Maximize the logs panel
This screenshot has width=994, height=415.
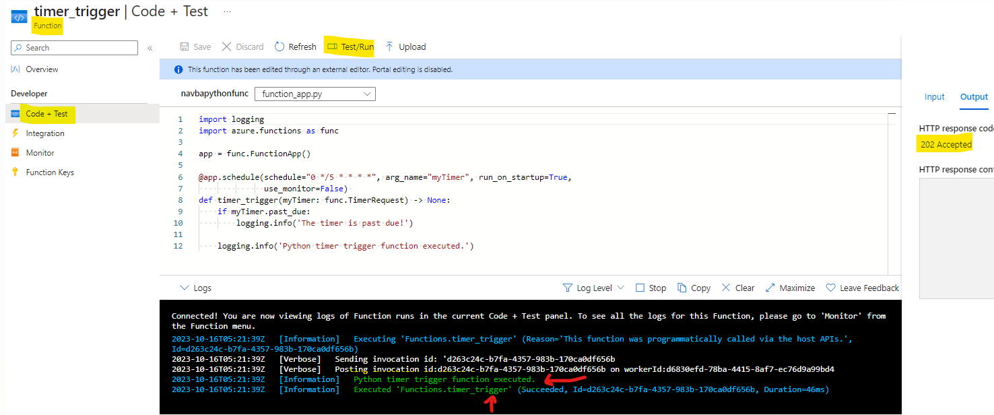[x=790, y=288]
